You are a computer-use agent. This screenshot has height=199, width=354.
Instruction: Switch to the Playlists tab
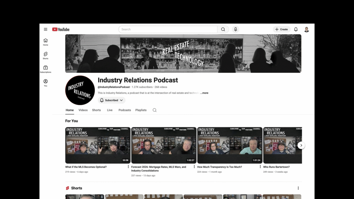point(141,110)
